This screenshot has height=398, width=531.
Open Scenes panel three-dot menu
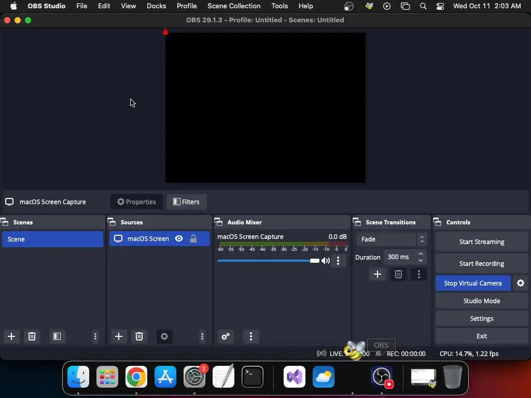pos(95,336)
